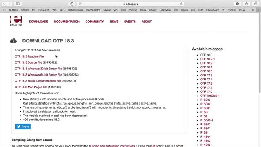261x147 pixels.
Task: Select OTP 18.0 release
Action: point(206,71)
